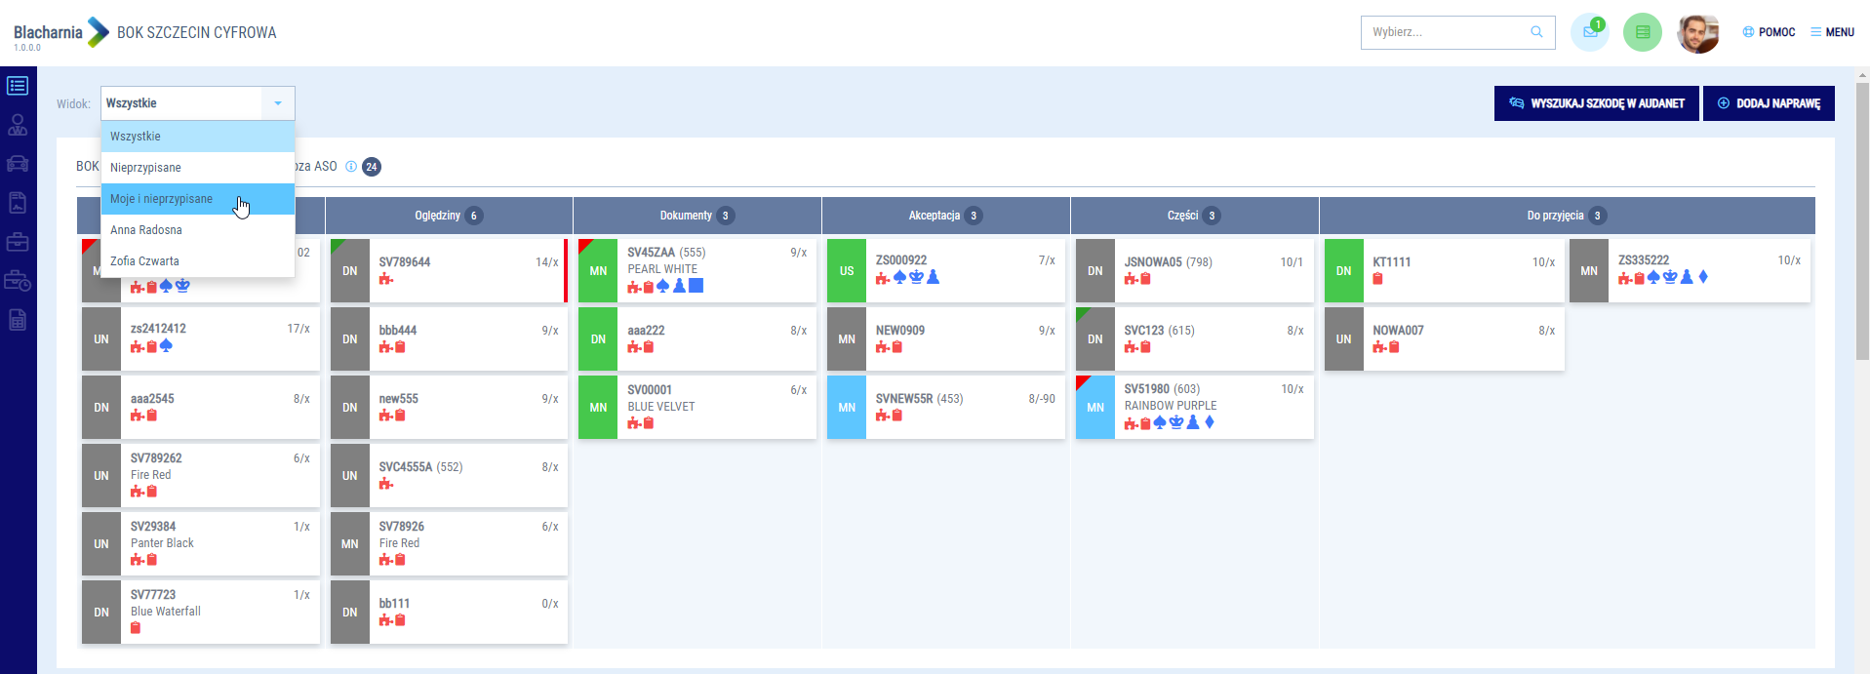Collapse the Widok dropdown arrow
The height and width of the screenshot is (674, 1870).
point(278,103)
